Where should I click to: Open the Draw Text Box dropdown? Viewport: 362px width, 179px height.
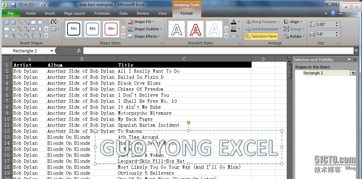coord(55,29)
